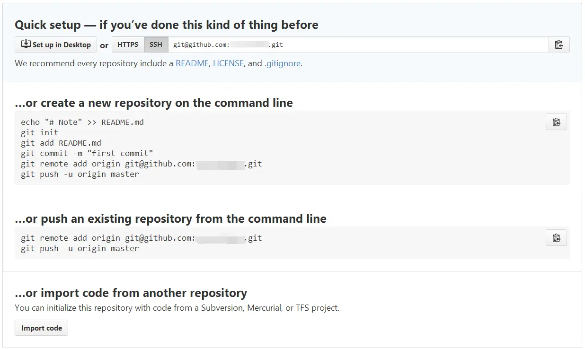This screenshot has height=349, width=585.
Task: Select the SSH protocol option
Action: pyautogui.click(x=156, y=44)
